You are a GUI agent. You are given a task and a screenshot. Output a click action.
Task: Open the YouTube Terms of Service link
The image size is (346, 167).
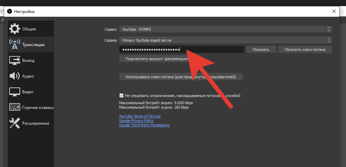pos(140,116)
